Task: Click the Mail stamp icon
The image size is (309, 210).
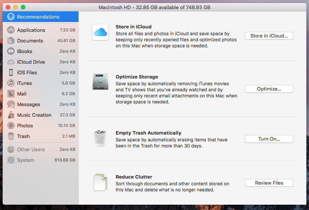Action: [x=11, y=94]
